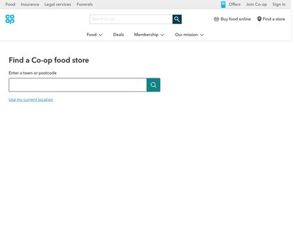Click Find a store text
Viewport: 294px width, 235px height.
pyautogui.click(x=274, y=19)
